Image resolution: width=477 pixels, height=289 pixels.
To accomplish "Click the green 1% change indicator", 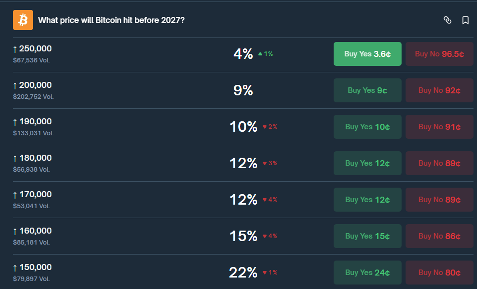I will pyautogui.click(x=266, y=54).
